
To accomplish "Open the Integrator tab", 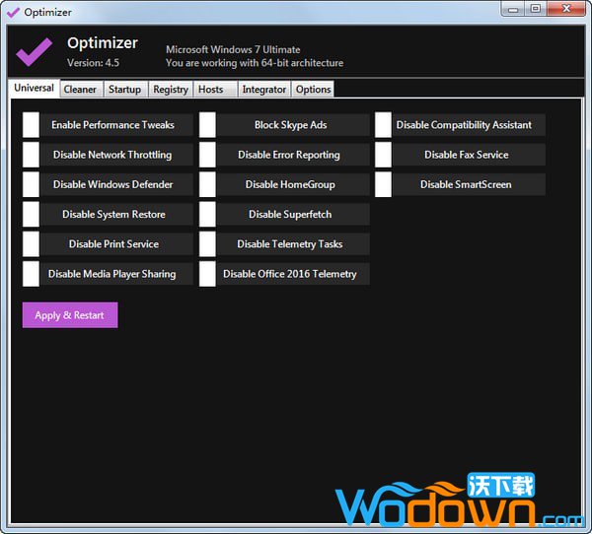I will (264, 90).
